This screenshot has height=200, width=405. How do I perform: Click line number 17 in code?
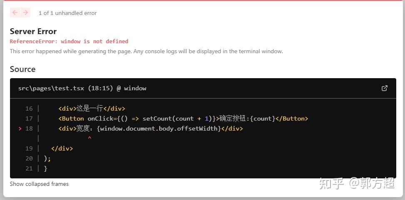pyautogui.click(x=29, y=119)
